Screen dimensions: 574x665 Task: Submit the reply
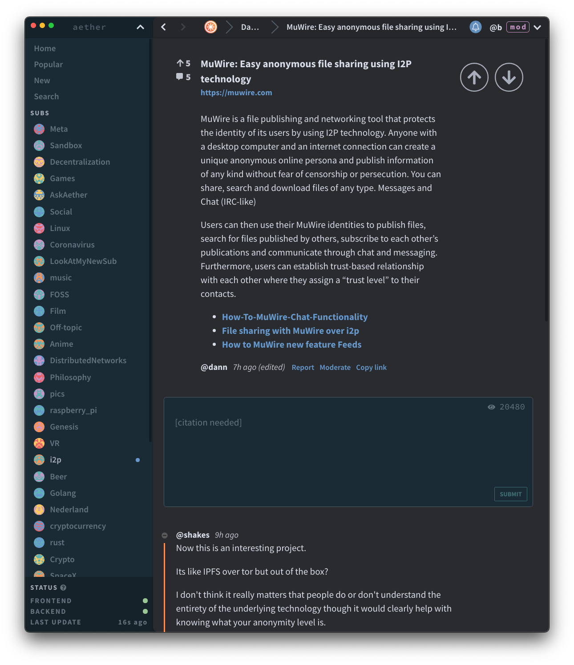tap(510, 494)
